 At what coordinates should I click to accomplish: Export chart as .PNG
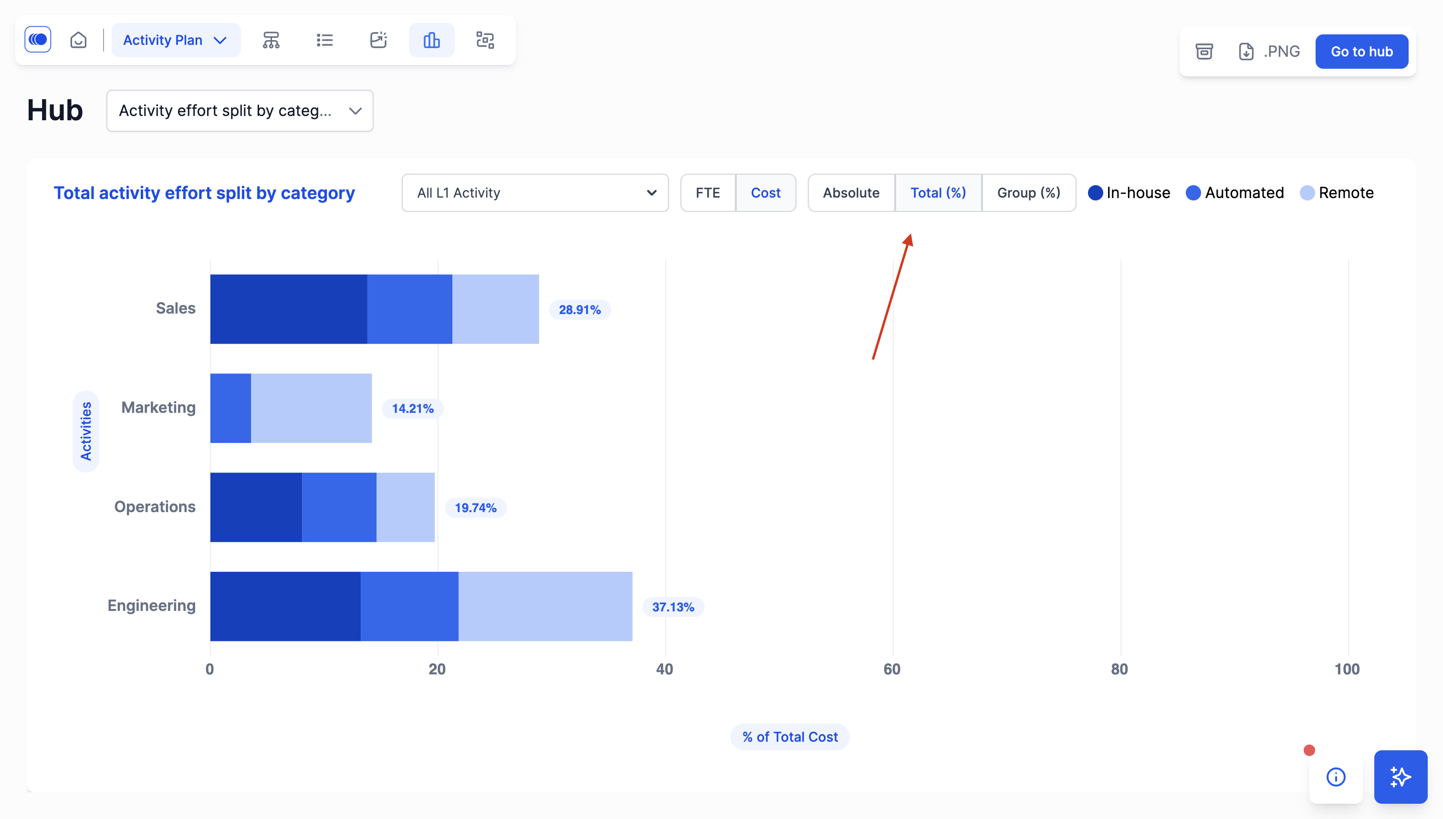tap(1269, 51)
